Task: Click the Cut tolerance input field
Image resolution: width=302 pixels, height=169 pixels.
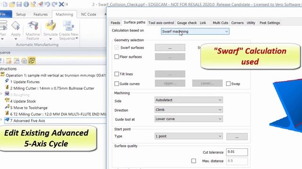Action: pos(237,152)
